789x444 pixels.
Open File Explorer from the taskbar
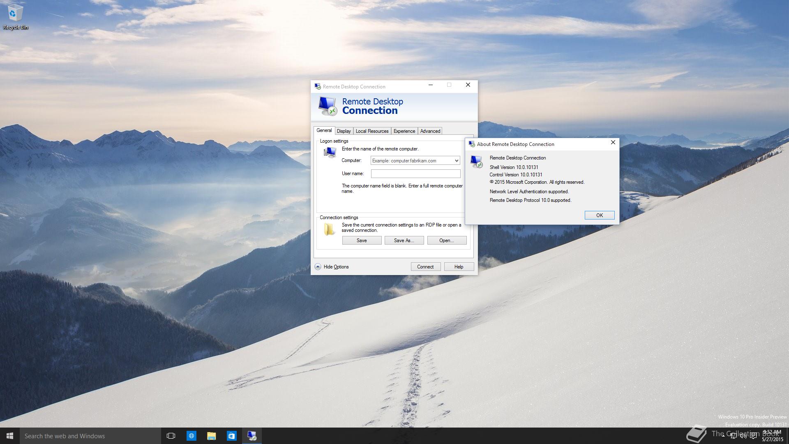[211, 436]
